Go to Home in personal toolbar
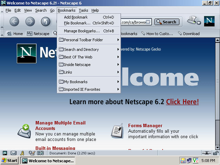220x165 pixels. 15,34
